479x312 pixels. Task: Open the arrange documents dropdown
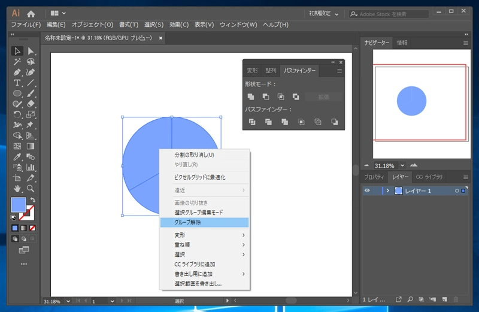(x=57, y=13)
